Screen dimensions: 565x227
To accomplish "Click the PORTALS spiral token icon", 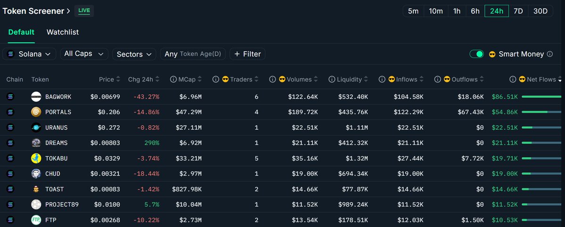I will click(37, 112).
